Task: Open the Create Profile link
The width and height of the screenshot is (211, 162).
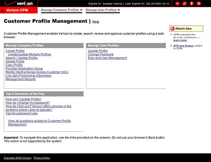Action: (15, 51)
